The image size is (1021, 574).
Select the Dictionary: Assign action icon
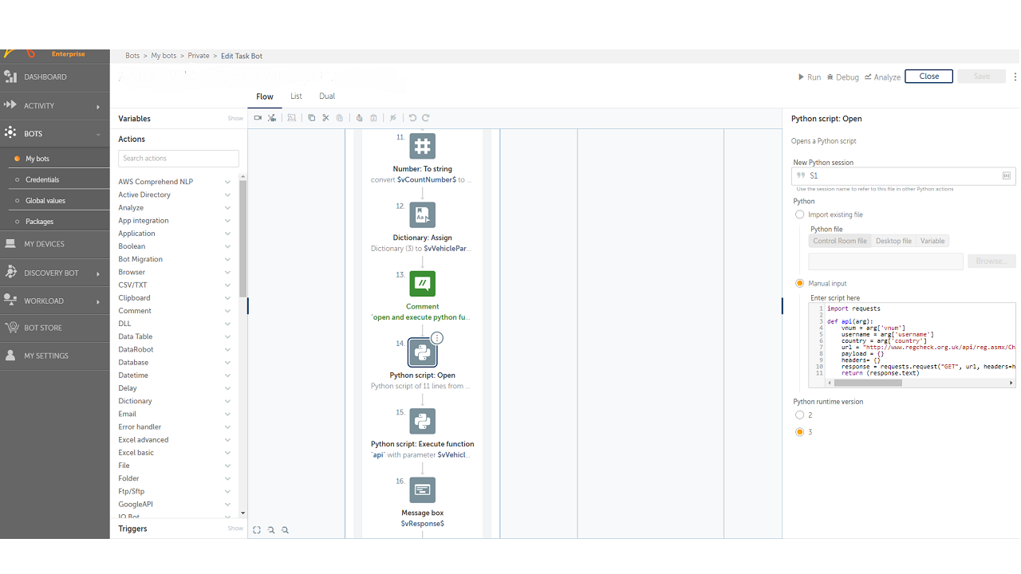(423, 215)
